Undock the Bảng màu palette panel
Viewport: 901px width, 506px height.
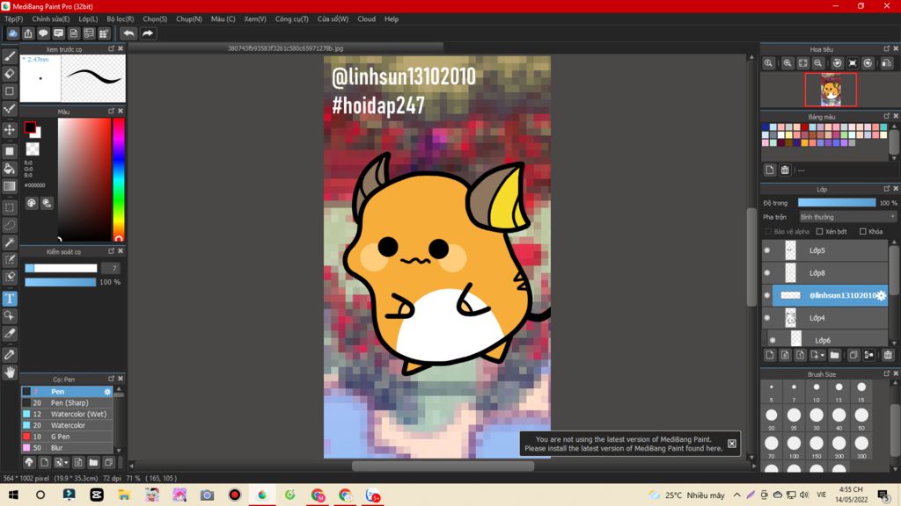(x=887, y=116)
